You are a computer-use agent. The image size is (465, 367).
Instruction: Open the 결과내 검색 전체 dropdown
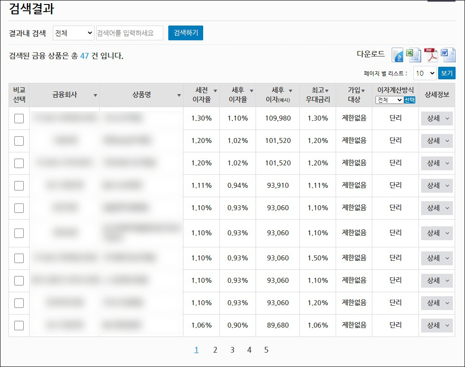click(x=73, y=33)
